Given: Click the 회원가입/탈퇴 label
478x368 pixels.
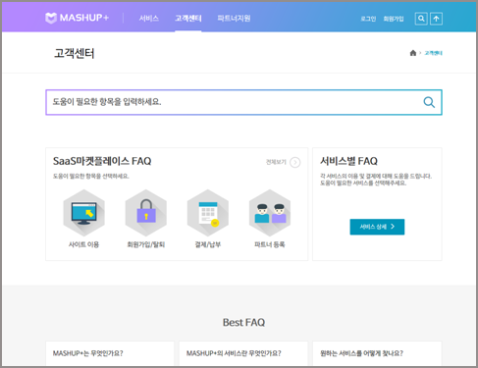Looking at the screenshot, I should 146,244.
